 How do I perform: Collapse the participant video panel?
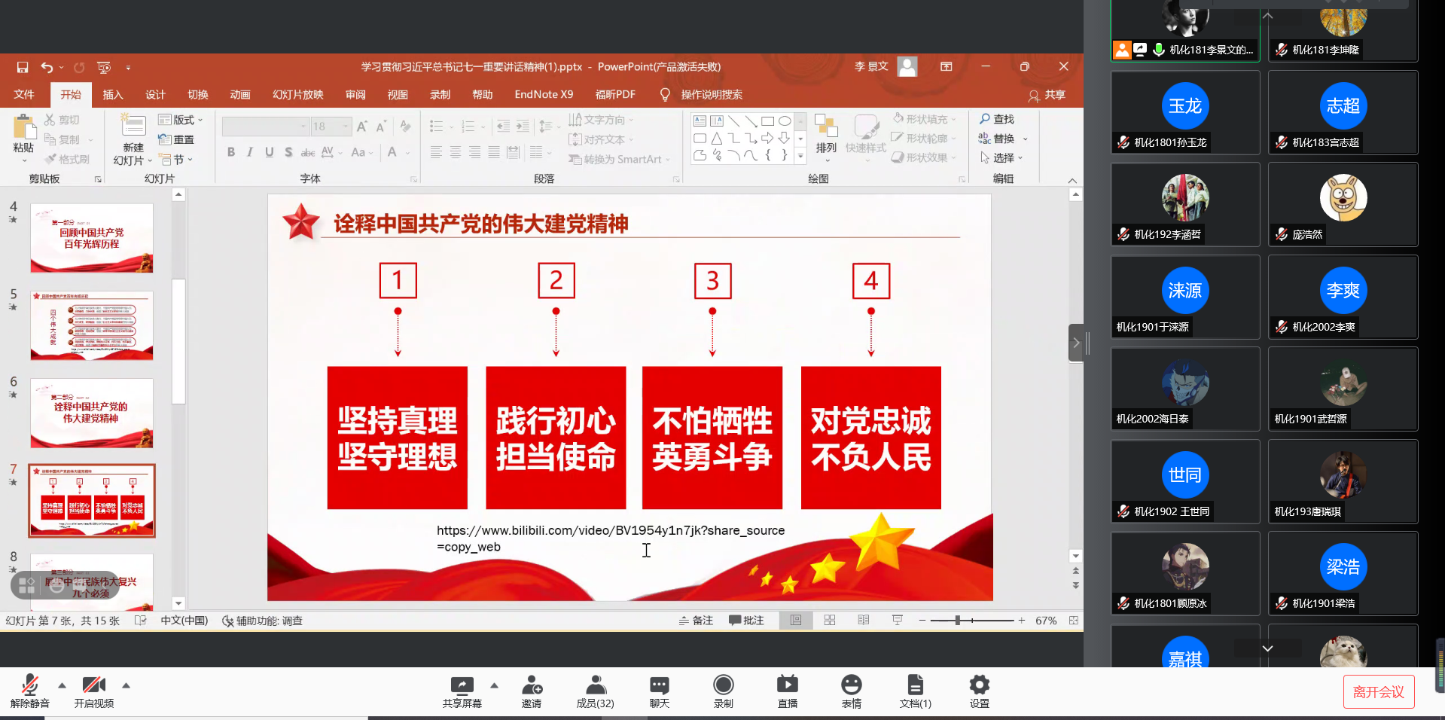[x=1076, y=343]
